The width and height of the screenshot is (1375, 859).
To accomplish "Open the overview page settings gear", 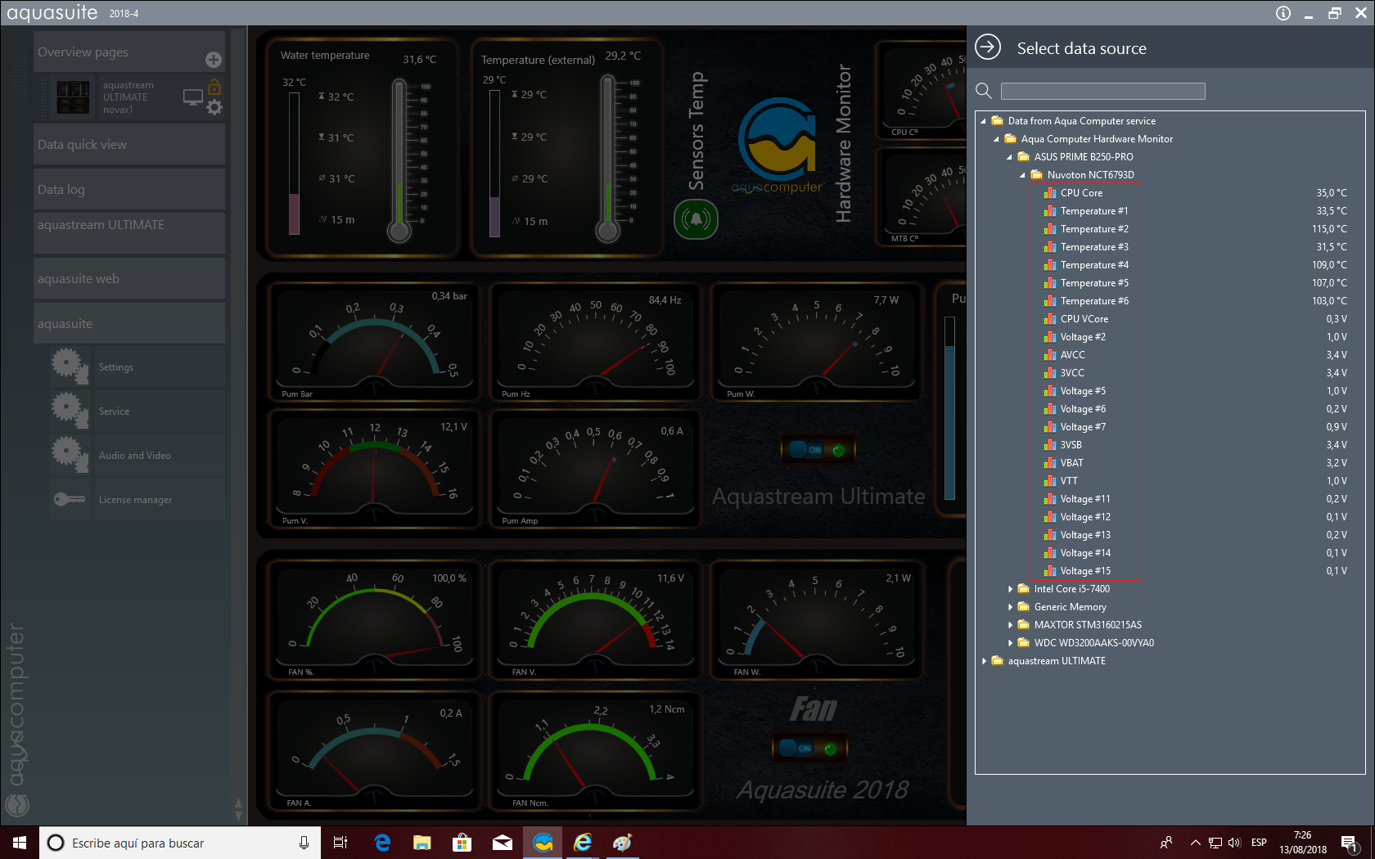I will [214, 107].
